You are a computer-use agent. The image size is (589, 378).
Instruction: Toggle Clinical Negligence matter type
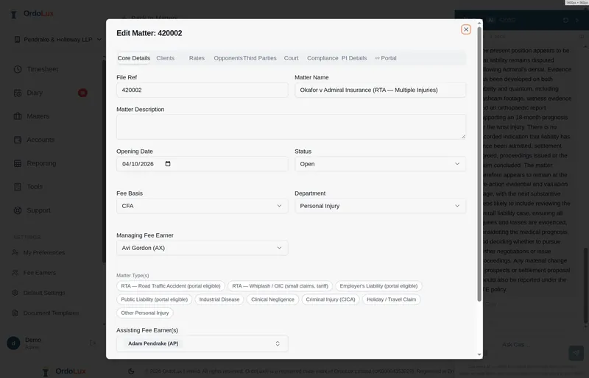pos(272,299)
